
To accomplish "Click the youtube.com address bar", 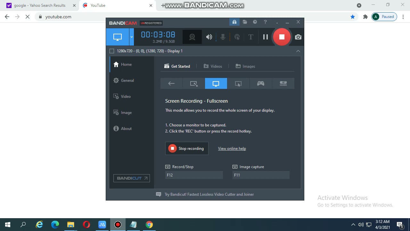I will tap(192, 17).
